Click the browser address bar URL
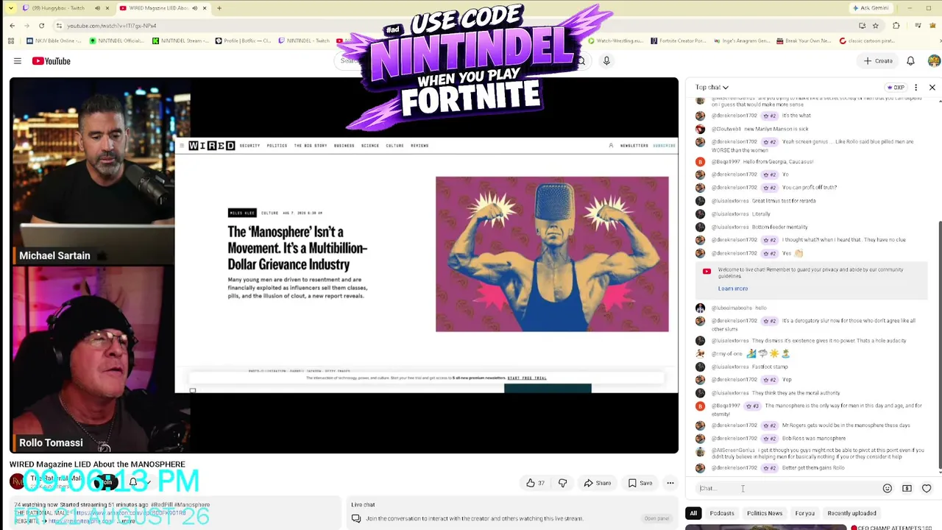 coord(112,26)
